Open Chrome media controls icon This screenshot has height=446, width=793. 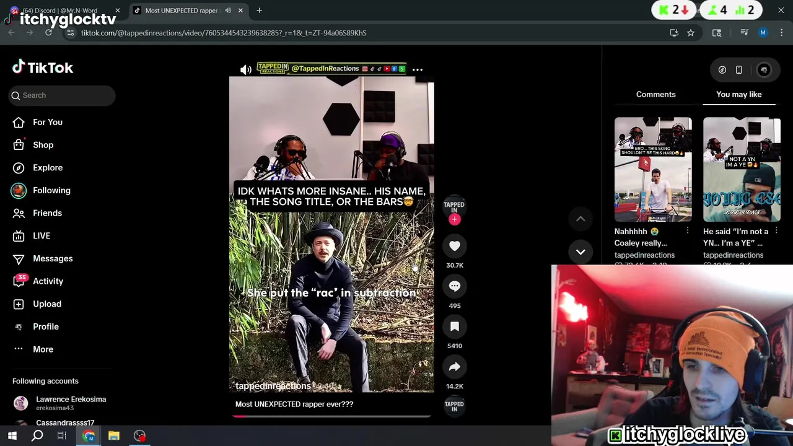(x=745, y=33)
